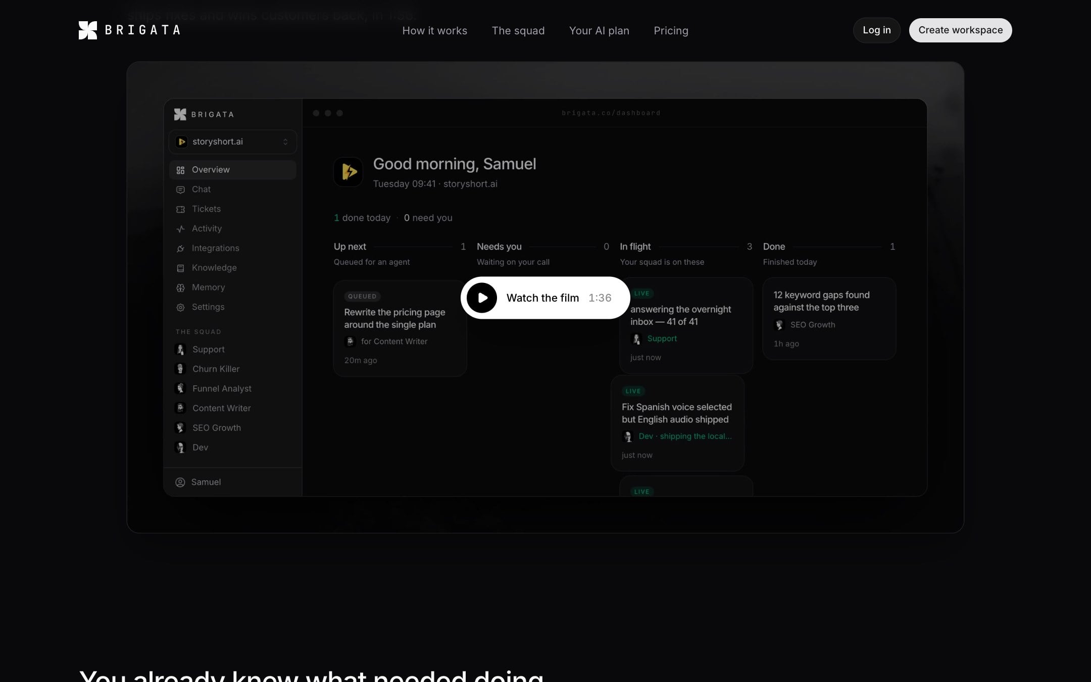Click the Settings gear icon in sidebar

pos(180,308)
